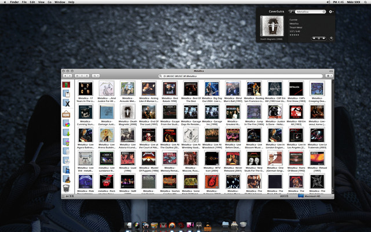Click Macintosh HD in the Finder status bar

310,196
